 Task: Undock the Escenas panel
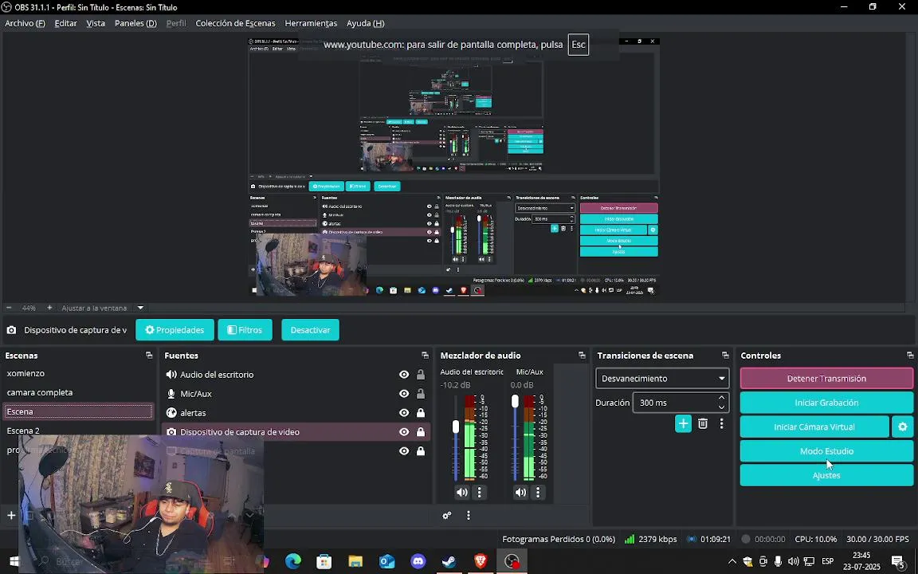pos(149,356)
